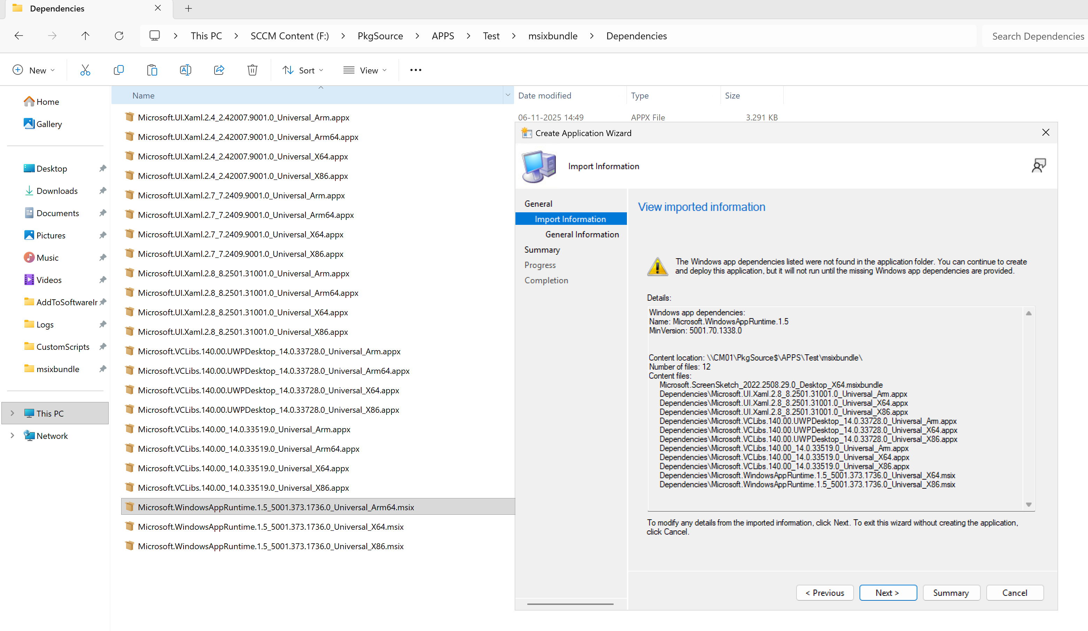
Task: Click the feedback icon in the wizard header
Action: [1038, 165]
